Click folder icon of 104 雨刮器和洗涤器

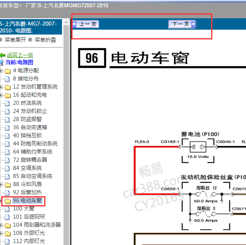pos(8,225)
